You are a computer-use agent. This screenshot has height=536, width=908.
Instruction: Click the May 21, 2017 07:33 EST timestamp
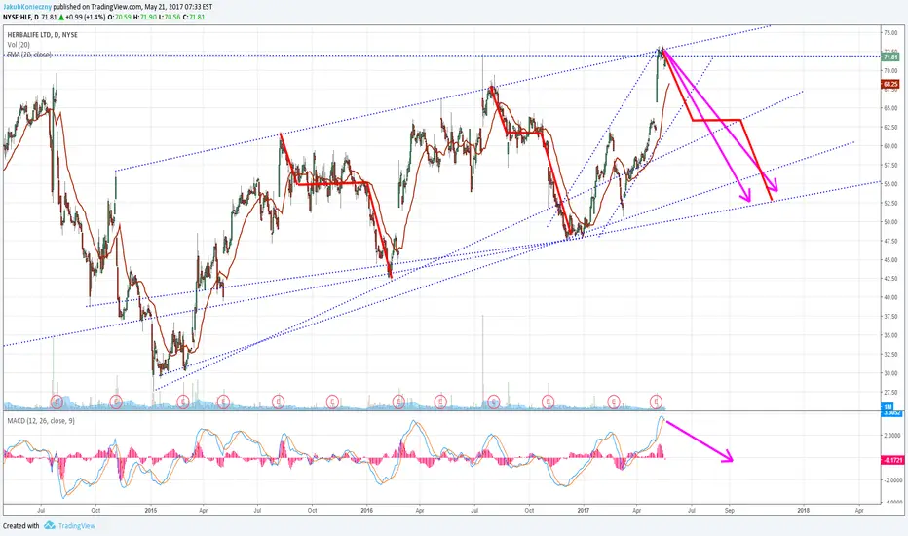click(x=178, y=7)
